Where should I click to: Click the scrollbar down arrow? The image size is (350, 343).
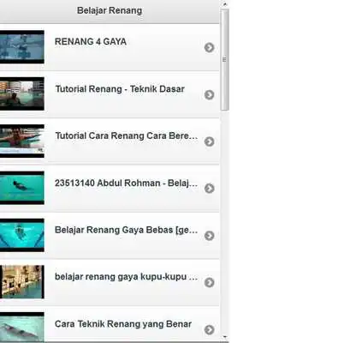(225, 337)
